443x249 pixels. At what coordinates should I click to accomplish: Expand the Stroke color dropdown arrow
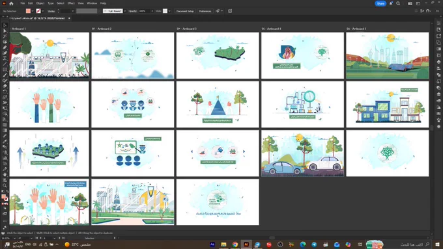pyautogui.click(x=42, y=11)
